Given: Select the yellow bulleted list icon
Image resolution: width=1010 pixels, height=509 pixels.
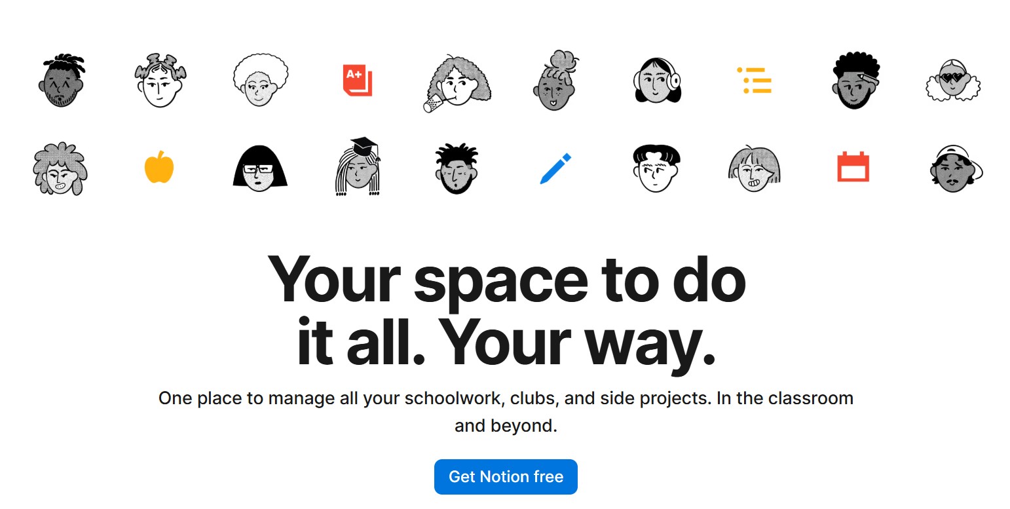Looking at the screenshot, I should click(x=754, y=81).
